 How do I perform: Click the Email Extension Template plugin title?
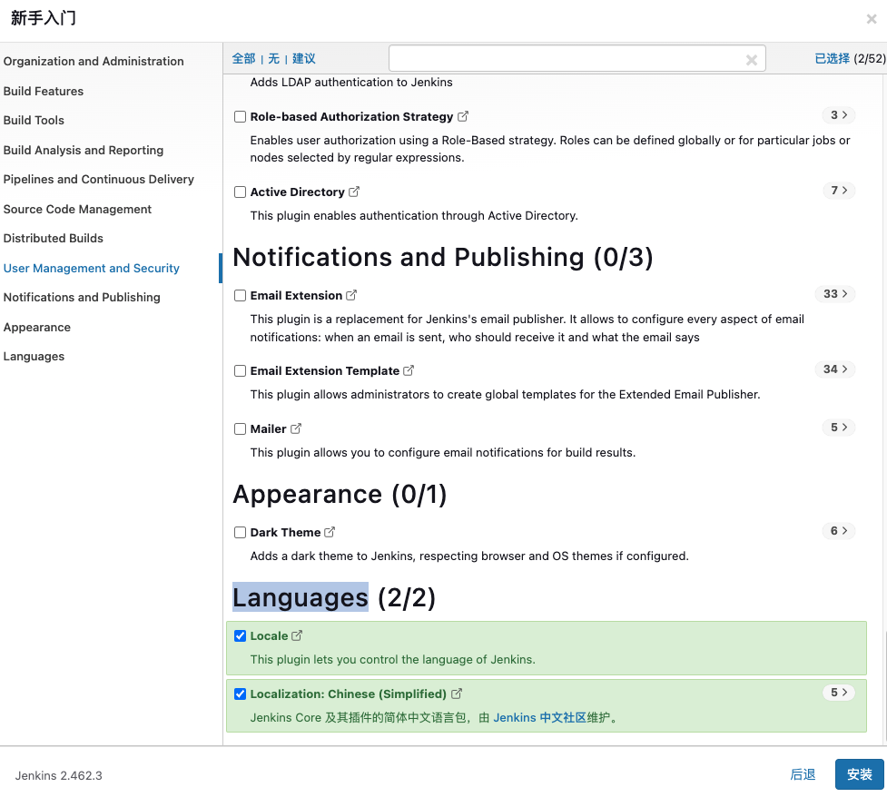[325, 371]
